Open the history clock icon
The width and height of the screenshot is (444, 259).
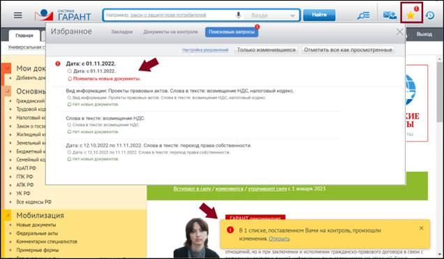(x=430, y=15)
